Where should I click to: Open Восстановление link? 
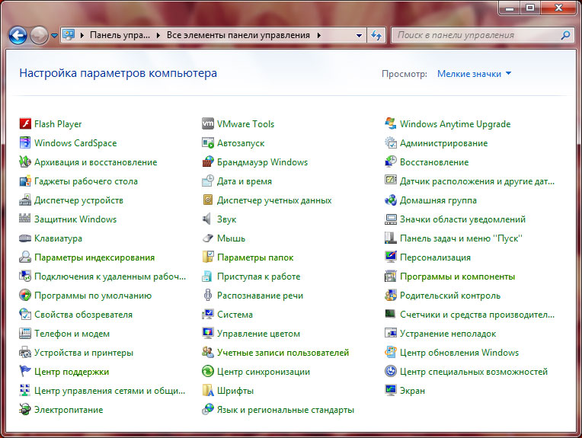click(x=434, y=161)
